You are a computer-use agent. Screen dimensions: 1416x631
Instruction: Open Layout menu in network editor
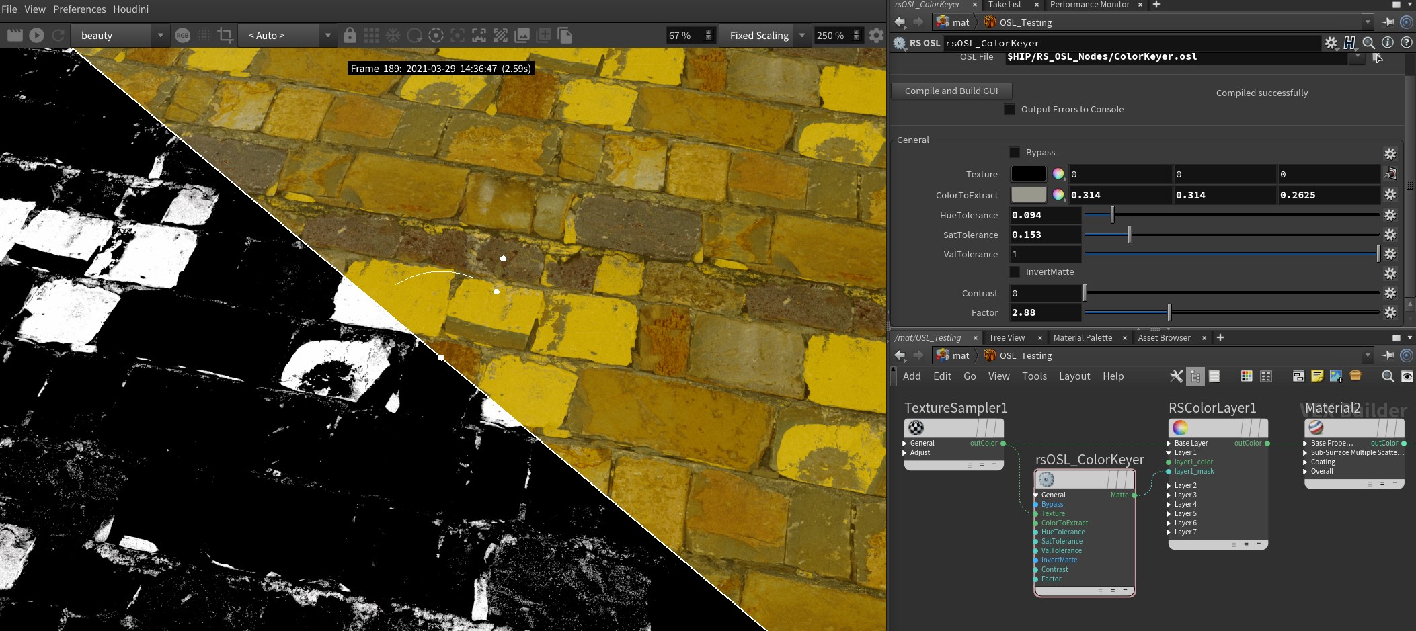(1074, 376)
